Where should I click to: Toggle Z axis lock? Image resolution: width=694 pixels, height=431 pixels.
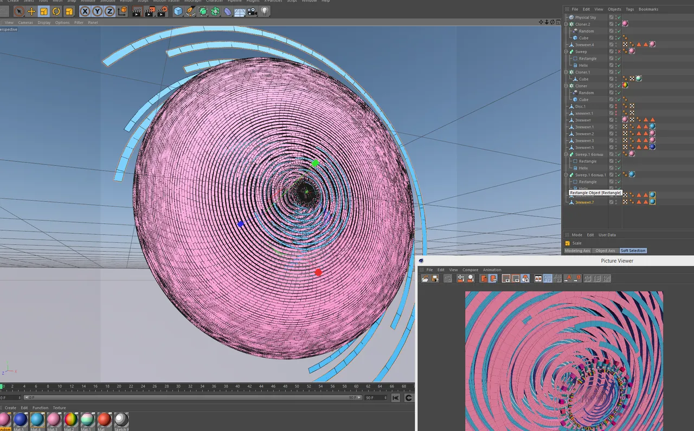(110, 11)
